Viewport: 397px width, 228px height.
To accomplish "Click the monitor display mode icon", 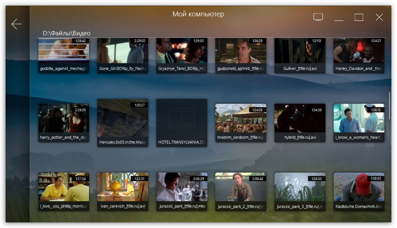I will coord(318,17).
